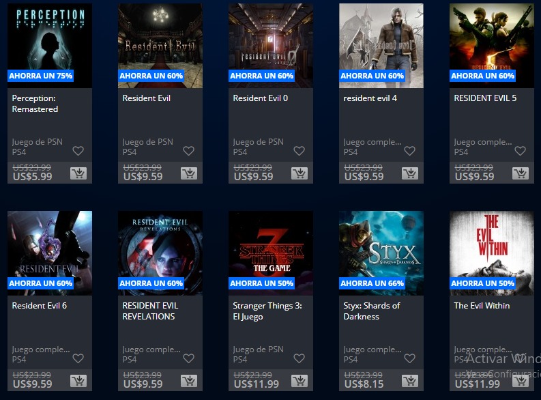Toggle wishlist heart for Stranger Things 3
The height and width of the screenshot is (400, 541).
(299, 358)
